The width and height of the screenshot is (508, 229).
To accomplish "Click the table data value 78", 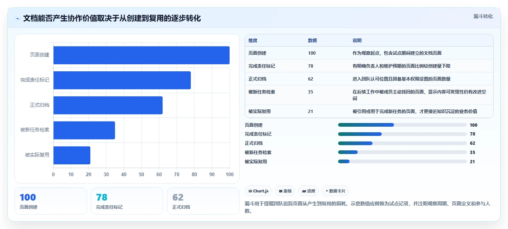I will pos(311,66).
